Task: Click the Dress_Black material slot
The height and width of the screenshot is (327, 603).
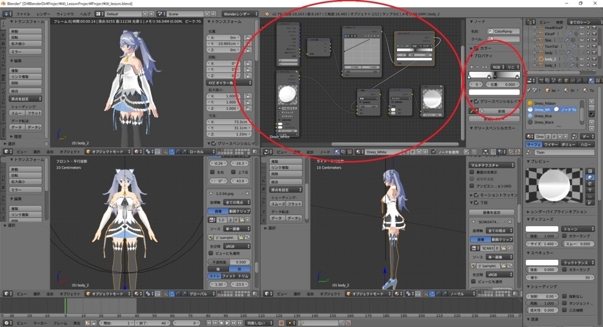Action: pos(544,122)
